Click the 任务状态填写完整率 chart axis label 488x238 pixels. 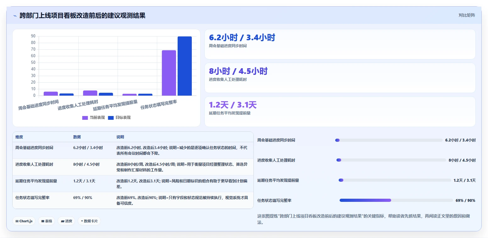click(159, 104)
